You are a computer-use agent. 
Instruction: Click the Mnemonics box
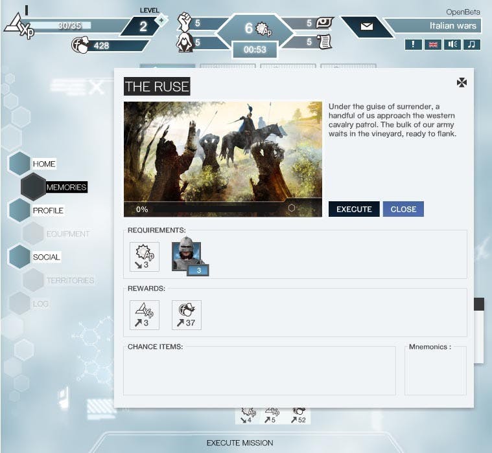pyautogui.click(x=436, y=371)
